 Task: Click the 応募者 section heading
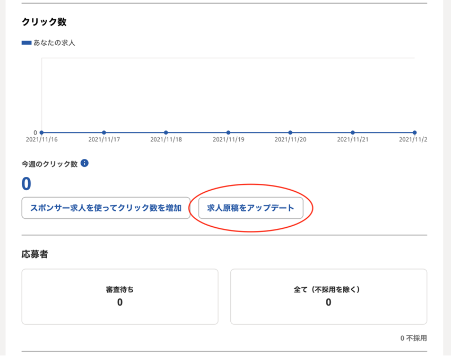tap(35, 254)
